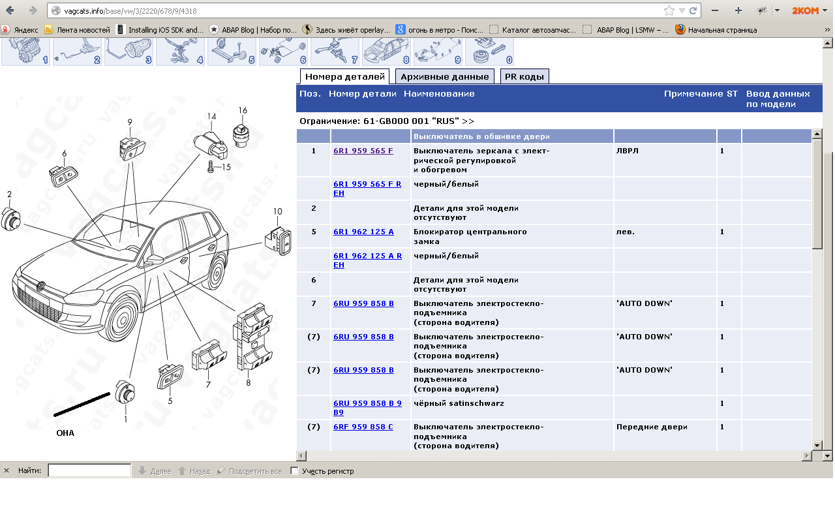Open part link 6R1 962 125 A R EH

coord(367,260)
